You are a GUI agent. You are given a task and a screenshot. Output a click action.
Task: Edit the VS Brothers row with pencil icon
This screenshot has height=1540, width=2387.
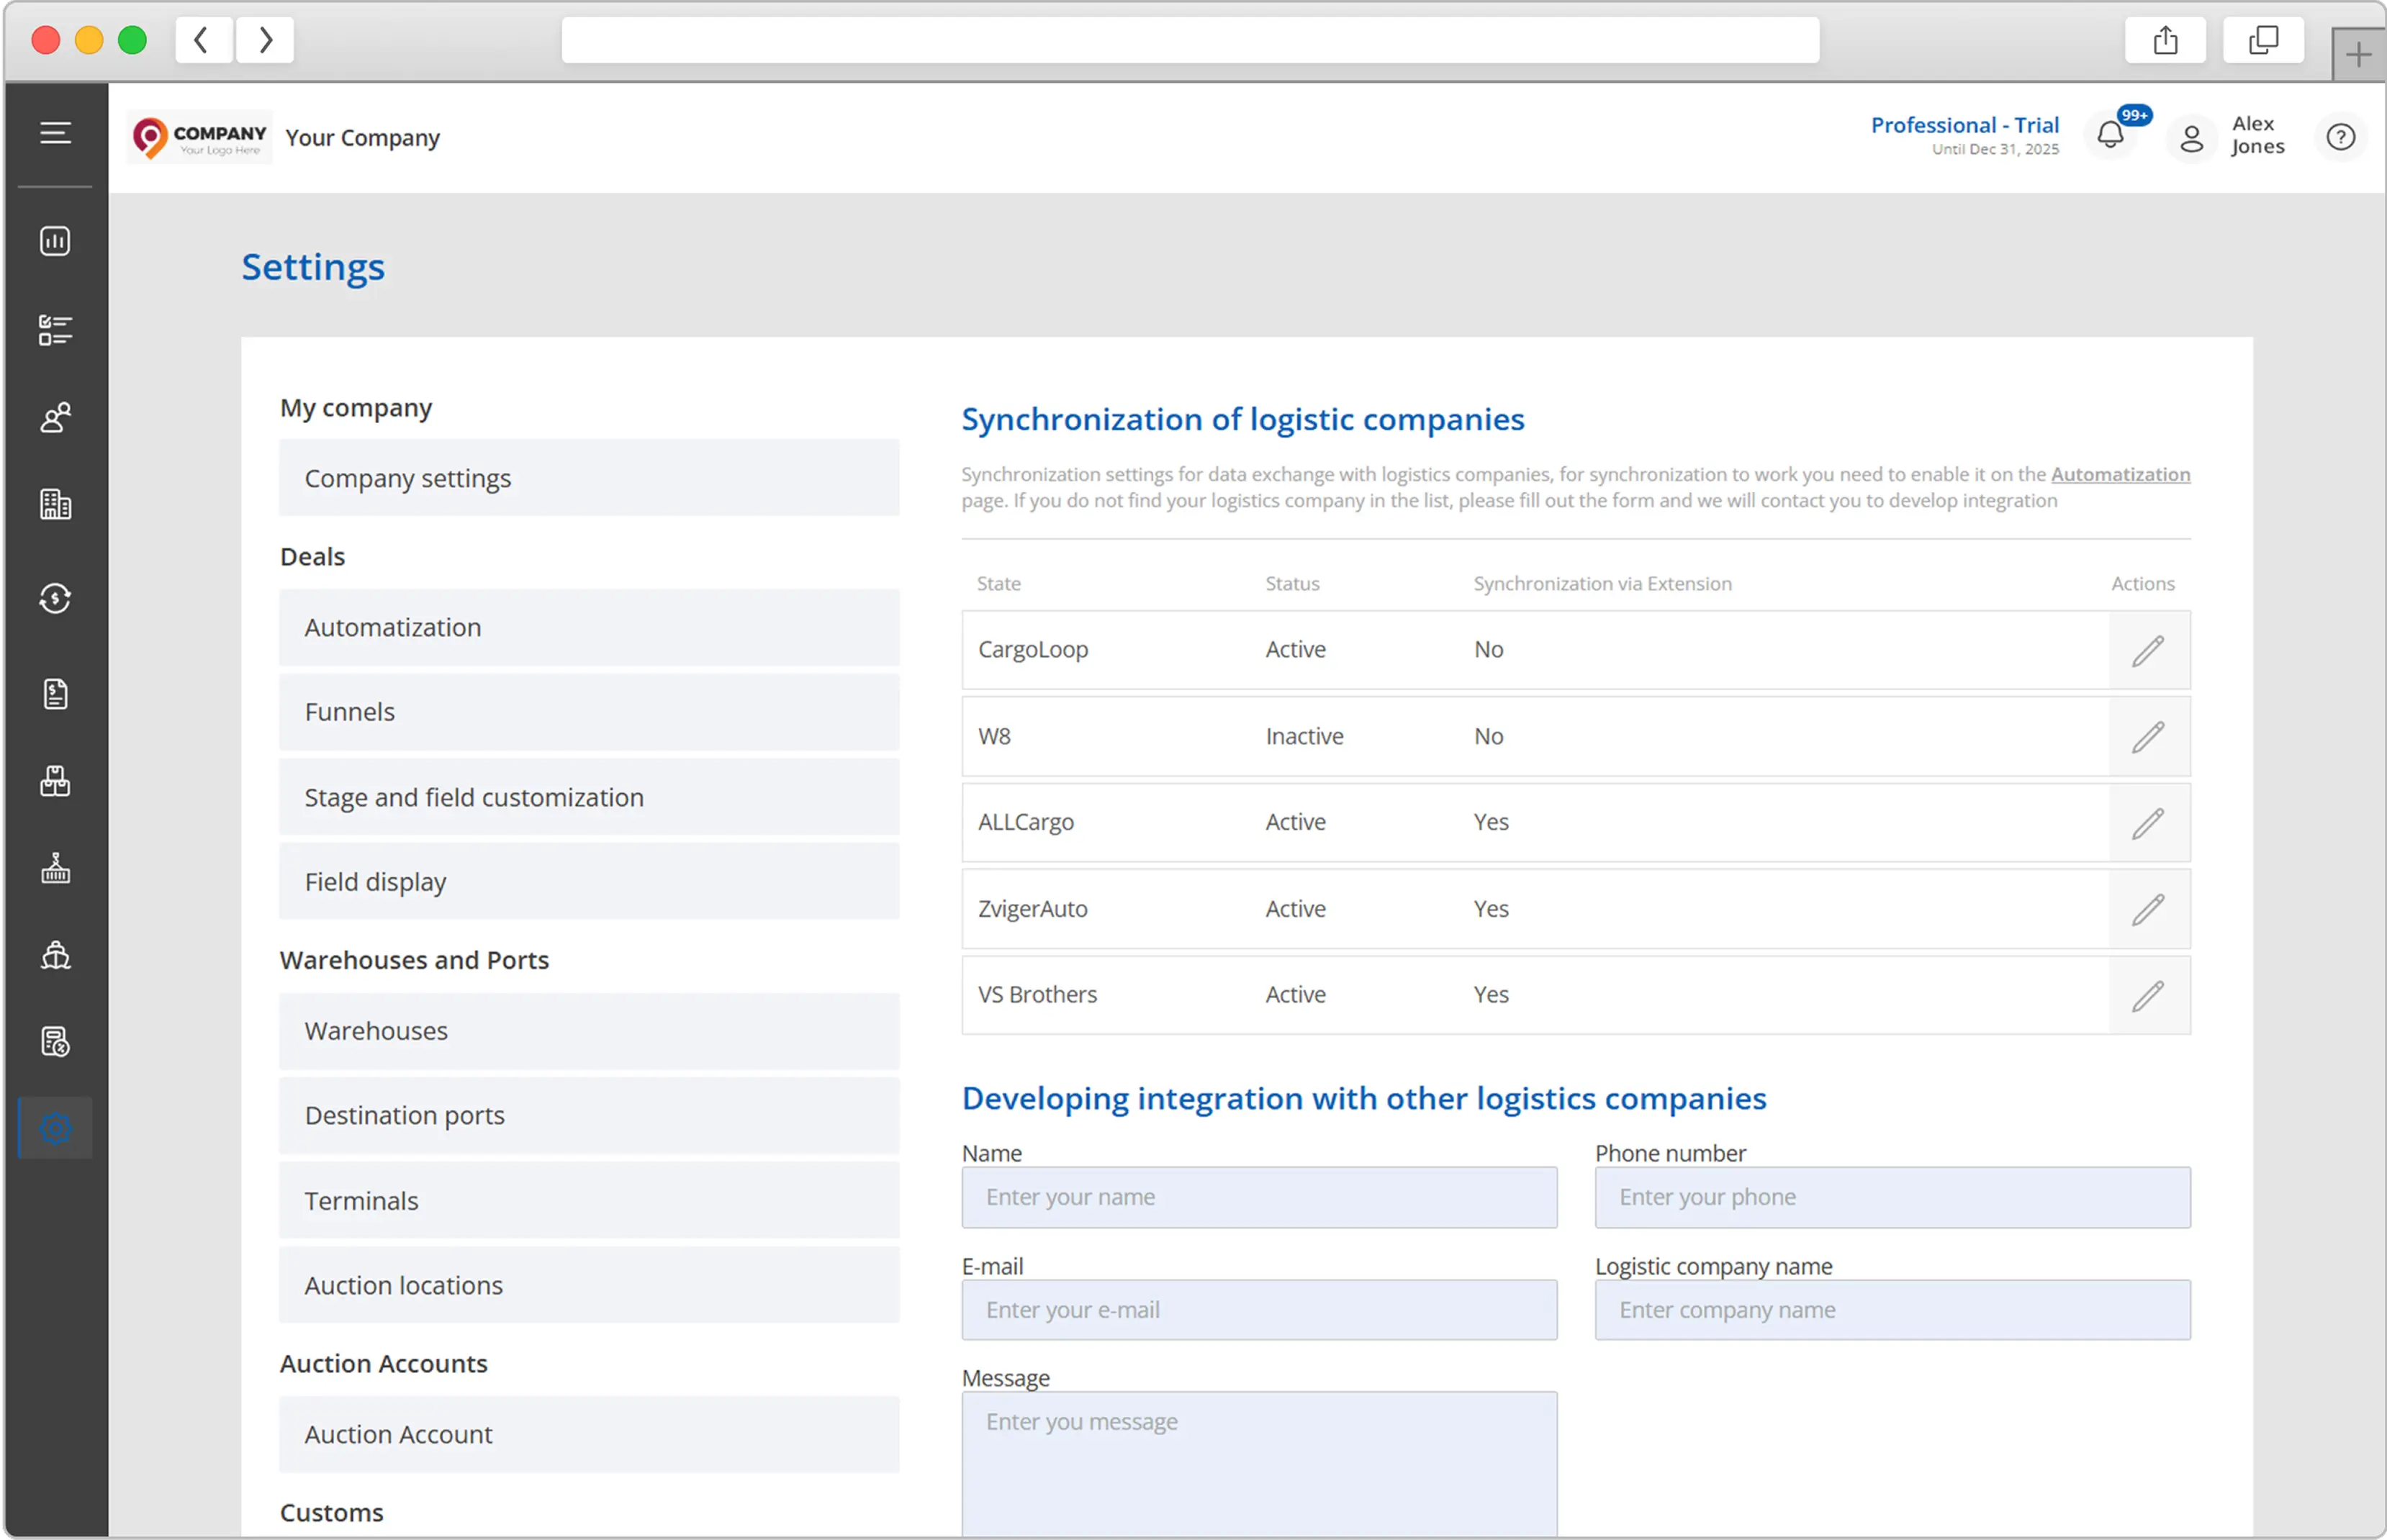(2148, 996)
